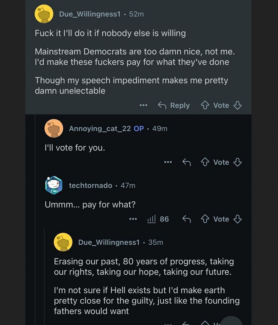Screen dimensions: 278x325
Task: Open techtornado username link
Action: point(91,186)
